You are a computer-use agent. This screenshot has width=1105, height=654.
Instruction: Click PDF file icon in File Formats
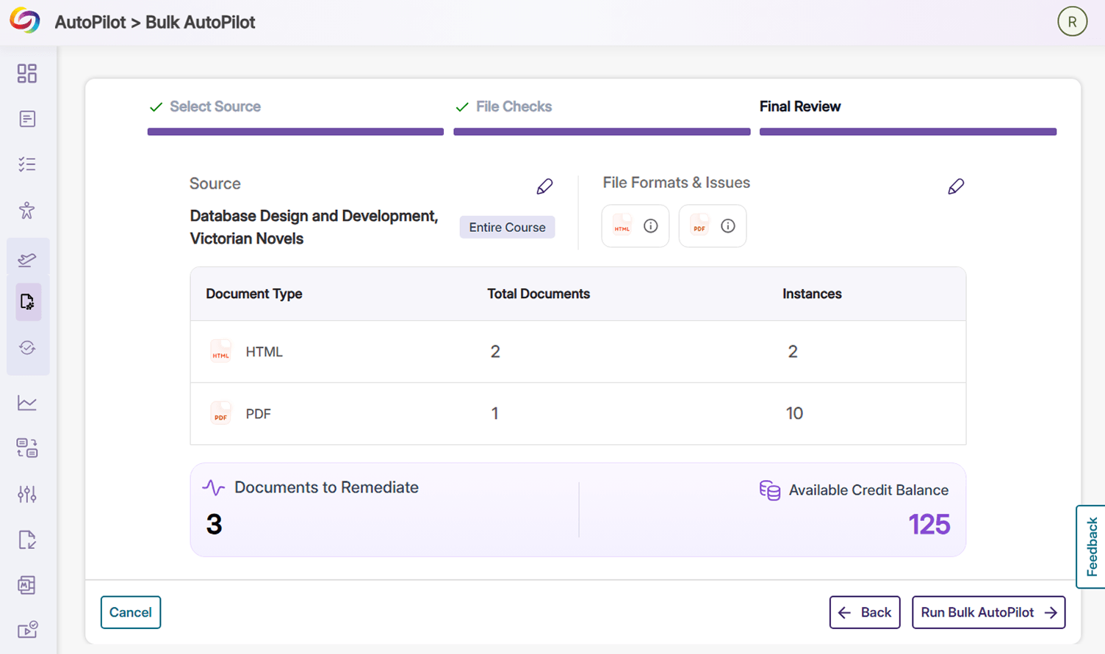click(x=699, y=225)
